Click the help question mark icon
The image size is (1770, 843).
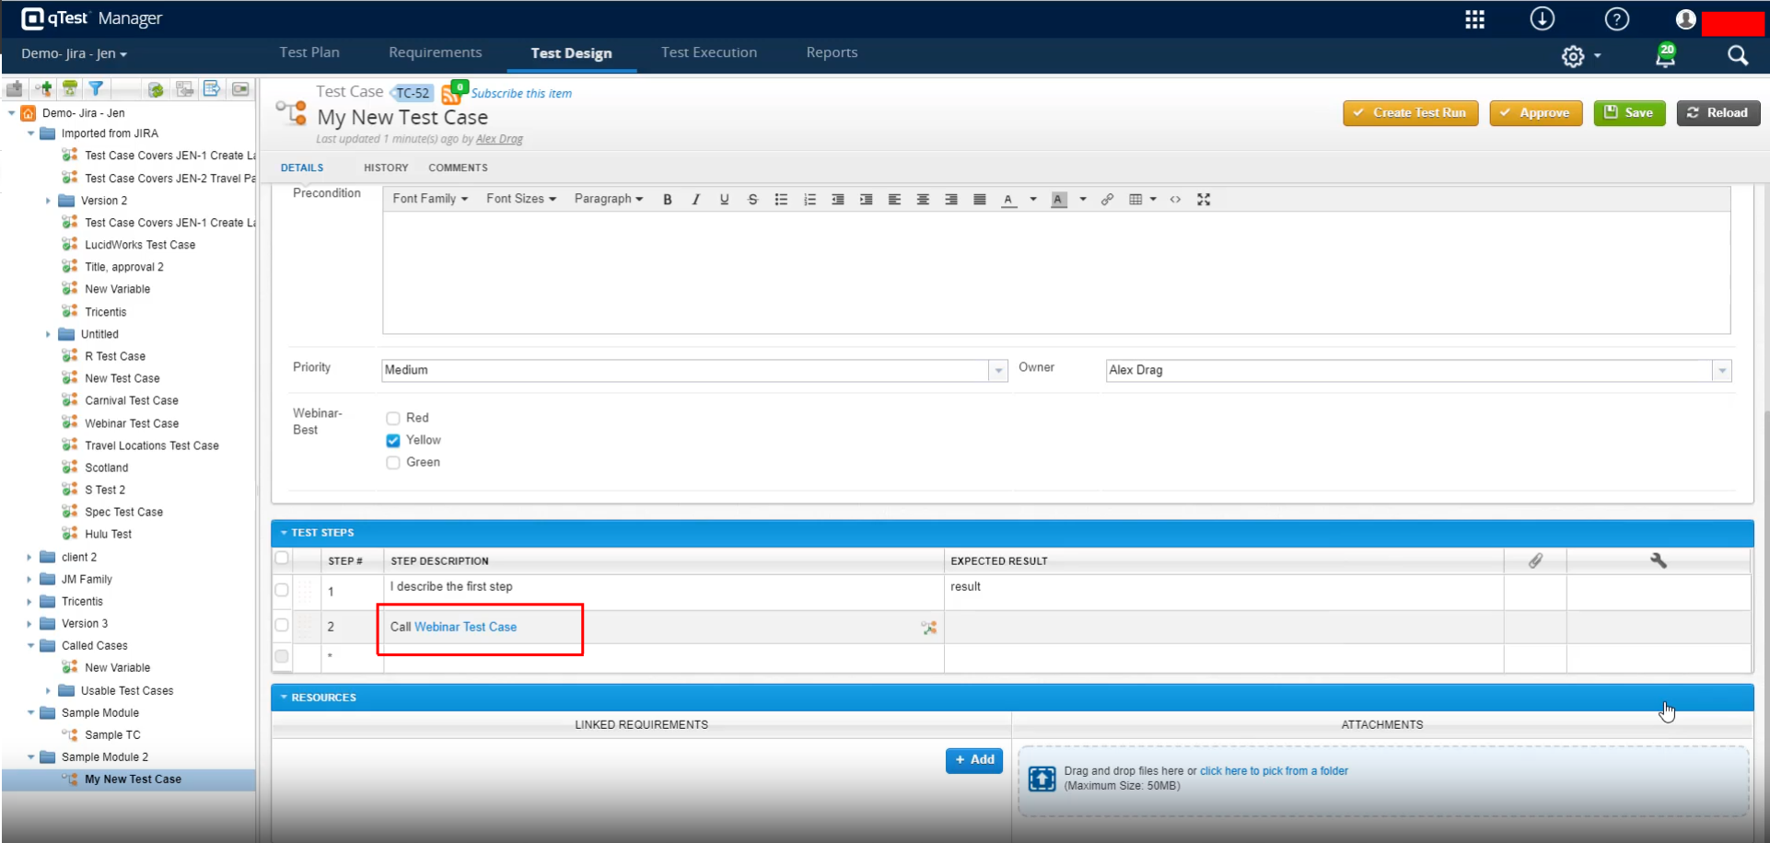(x=1616, y=19)
